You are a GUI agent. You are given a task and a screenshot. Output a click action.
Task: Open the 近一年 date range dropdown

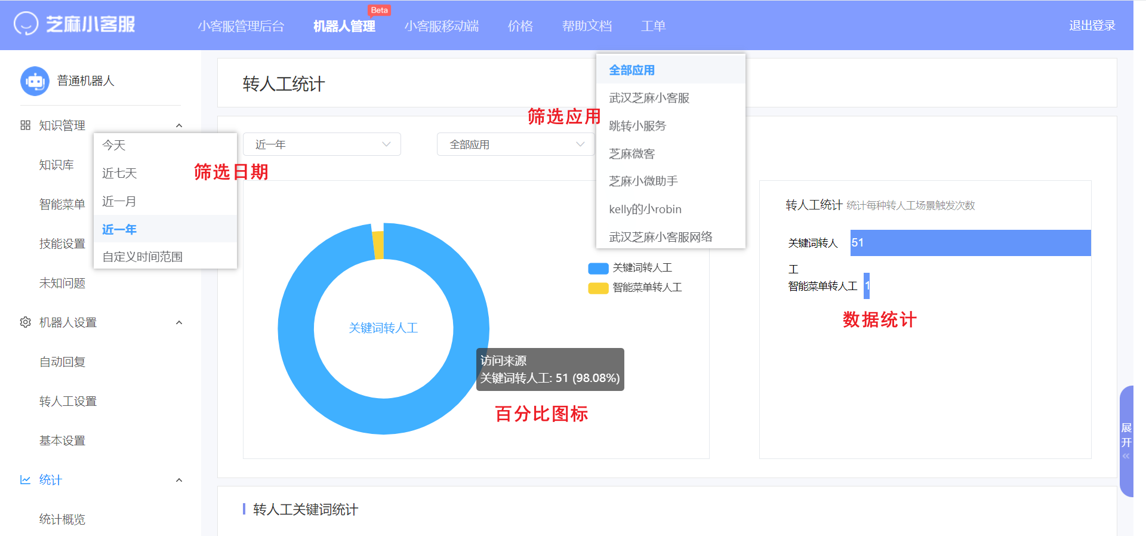click(322, 144)
